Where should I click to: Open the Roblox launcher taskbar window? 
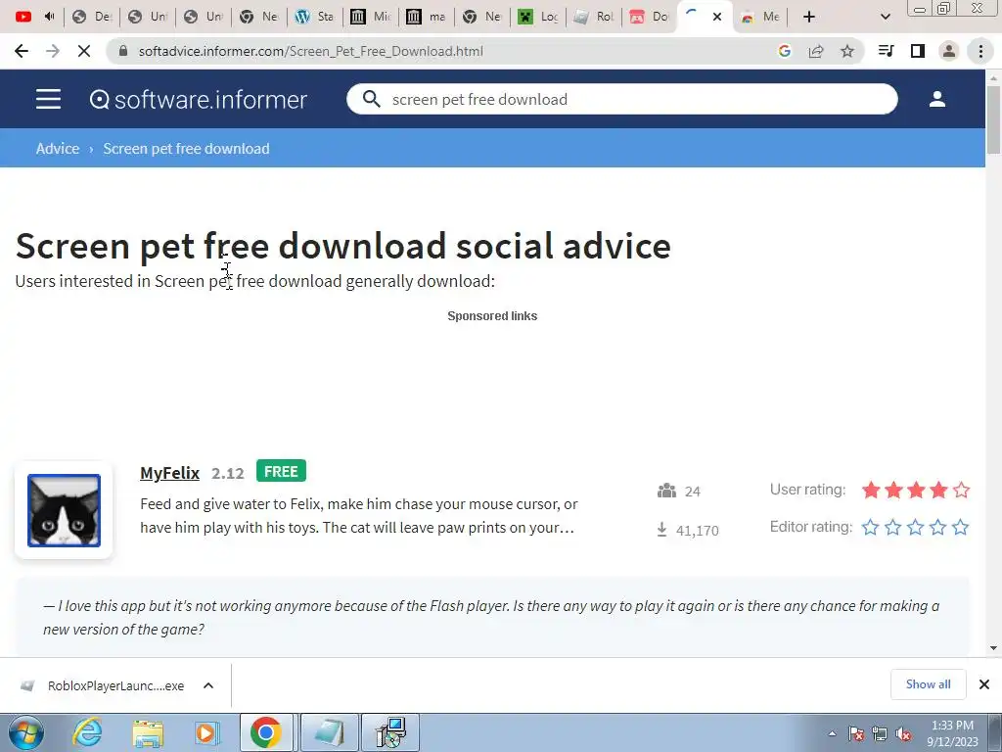[329, 732]
